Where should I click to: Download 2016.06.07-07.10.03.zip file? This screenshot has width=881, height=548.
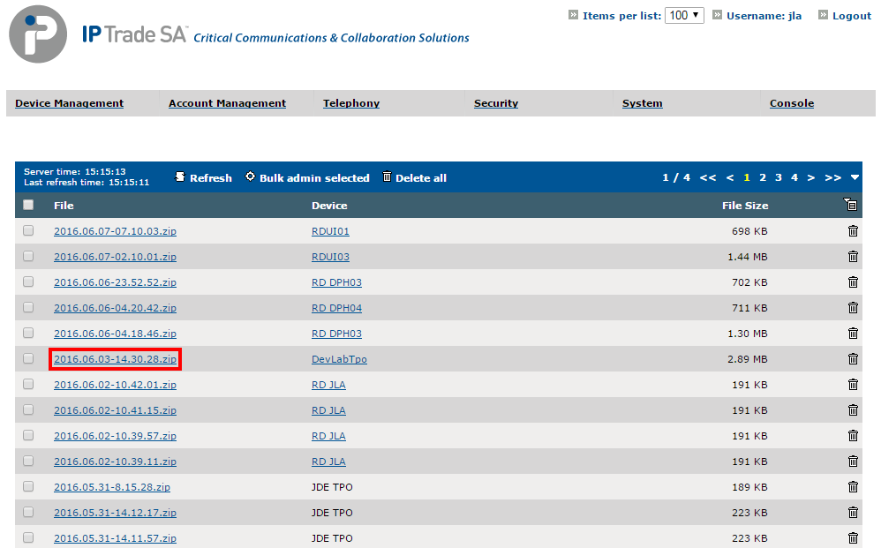[115, 231]
